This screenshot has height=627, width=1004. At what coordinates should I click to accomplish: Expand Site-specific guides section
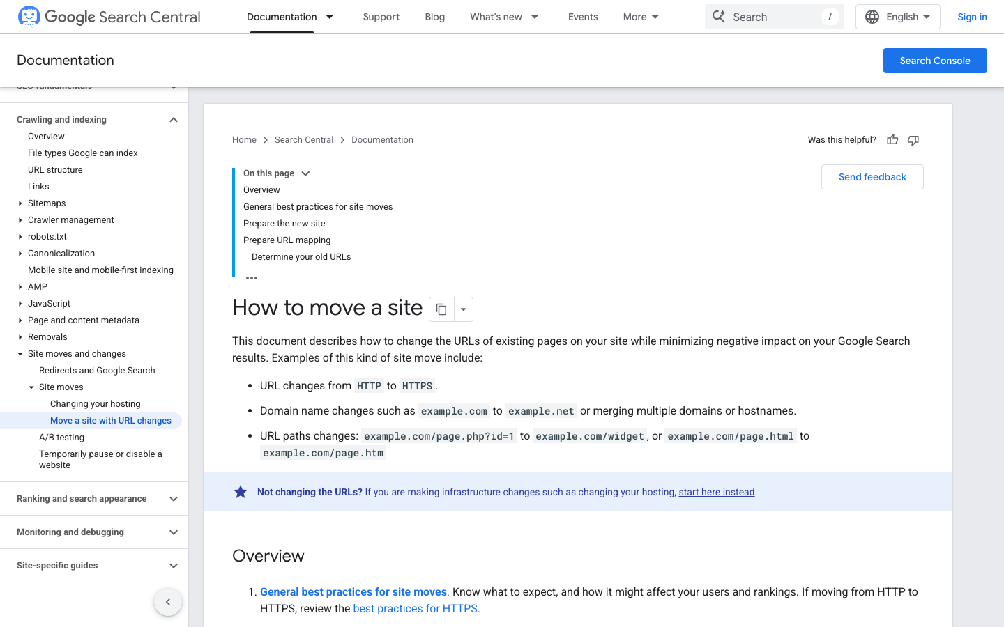click(x=174, y=566)
